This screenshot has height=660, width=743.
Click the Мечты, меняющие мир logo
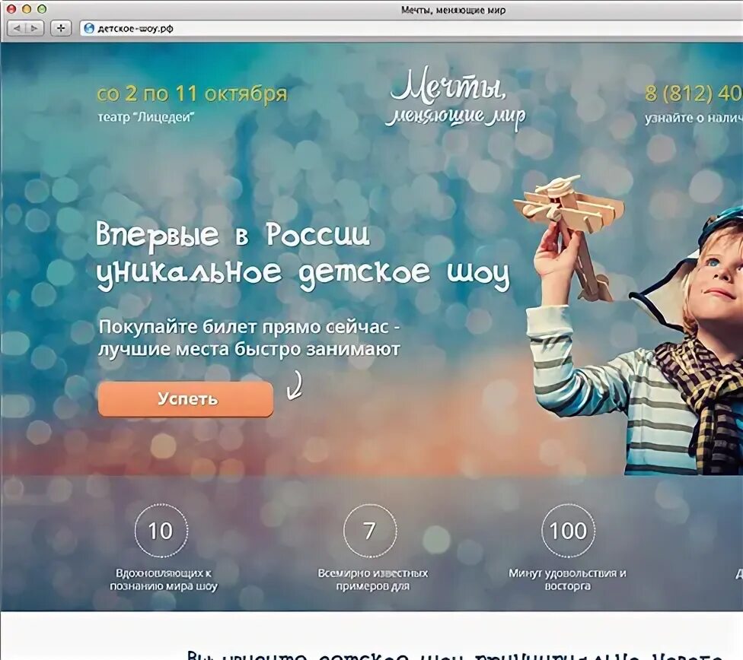455,100
